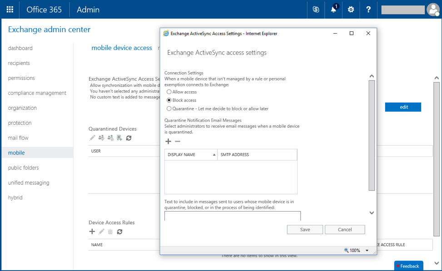Open the Office 365 app launcher grid
Screen dimensions: 442x271
(10, 10)
